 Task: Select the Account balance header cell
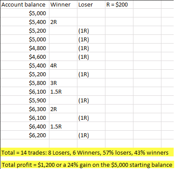point(25,4)
